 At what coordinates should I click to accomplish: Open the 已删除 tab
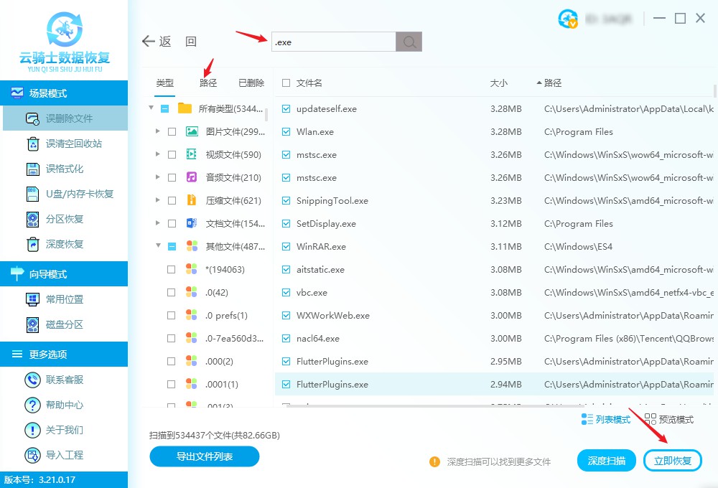[251, 83]
